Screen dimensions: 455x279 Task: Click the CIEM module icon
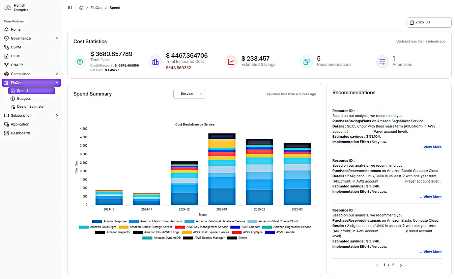click(x=6, y=56)
